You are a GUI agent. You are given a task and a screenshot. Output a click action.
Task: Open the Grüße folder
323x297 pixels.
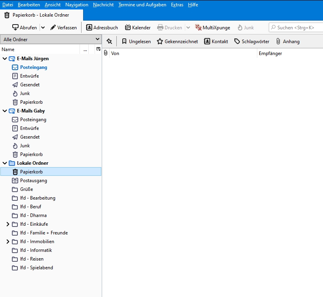pyautogui.click(x=51, y=189)
